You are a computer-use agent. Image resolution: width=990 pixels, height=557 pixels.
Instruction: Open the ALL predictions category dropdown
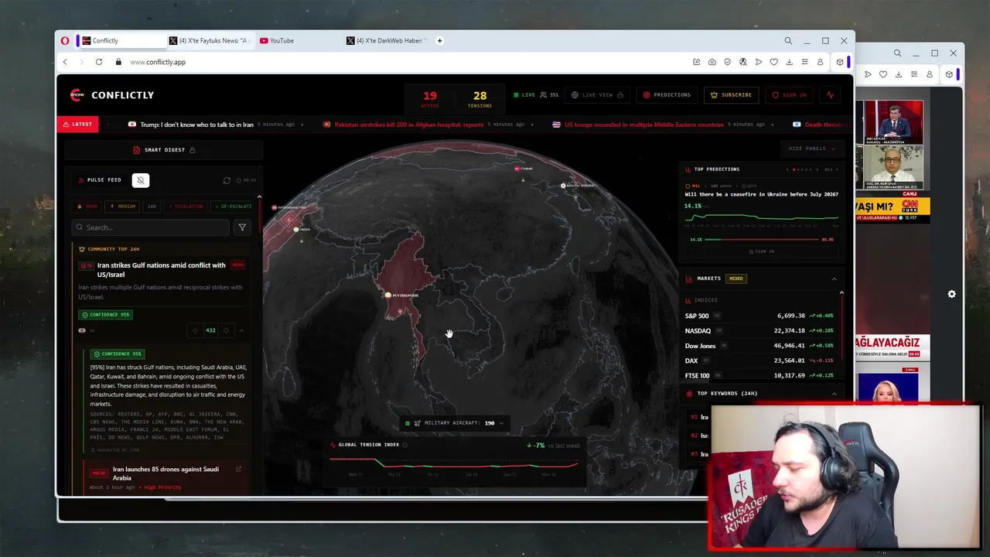click(x=831, y=169)
